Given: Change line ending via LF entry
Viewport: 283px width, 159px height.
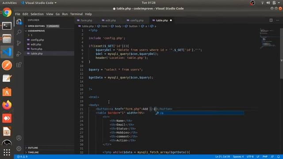Looking at the screenshot, I should 258,157.
